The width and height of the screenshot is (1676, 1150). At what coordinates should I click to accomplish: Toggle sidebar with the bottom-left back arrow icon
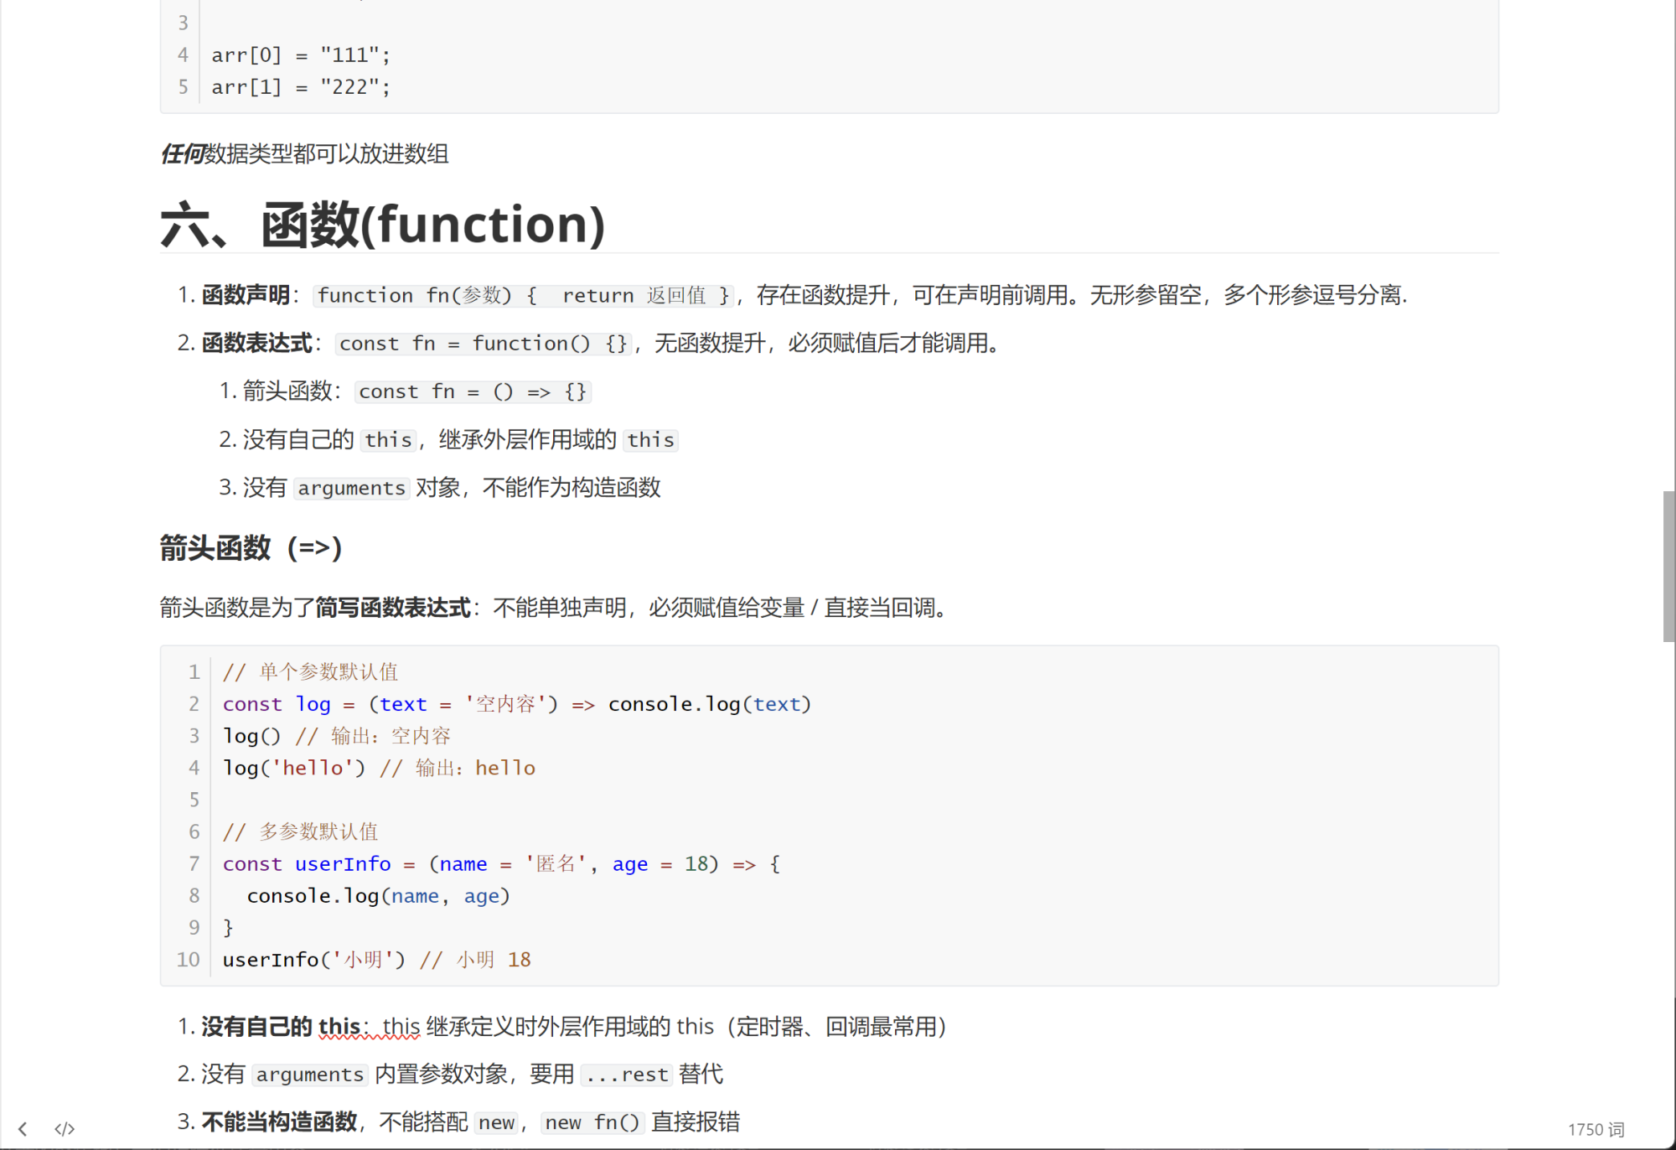tap(23, 1129)
